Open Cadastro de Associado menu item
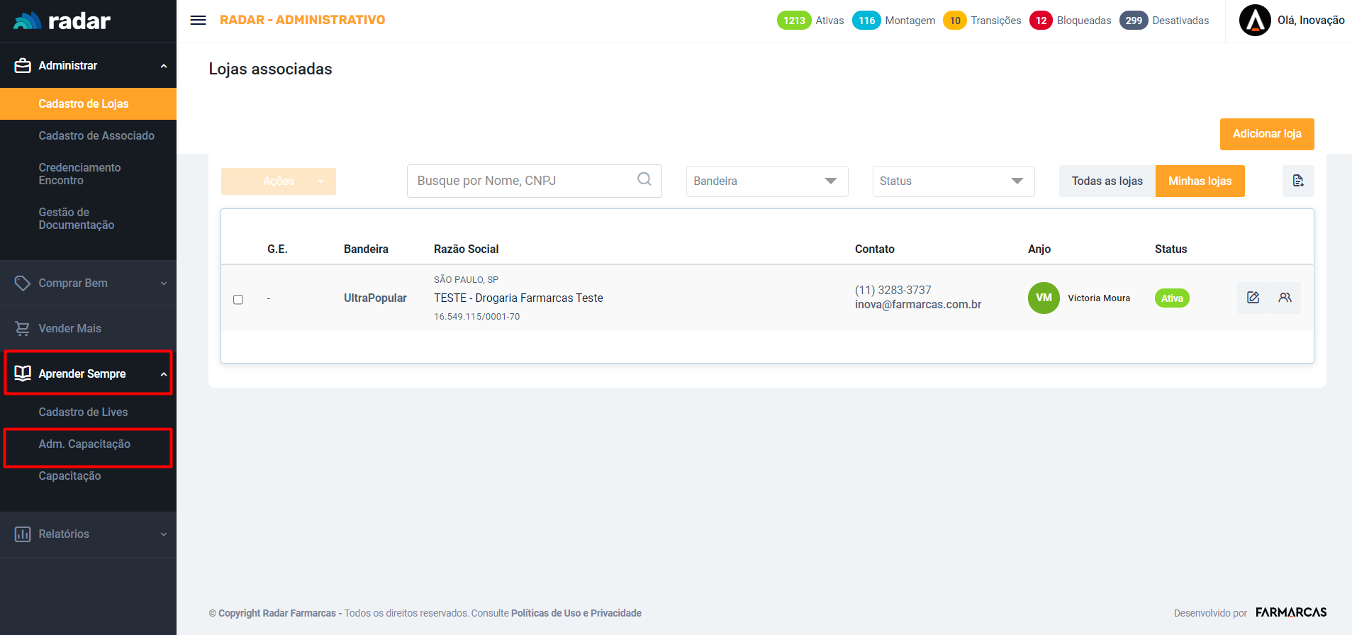 [96, 135]
